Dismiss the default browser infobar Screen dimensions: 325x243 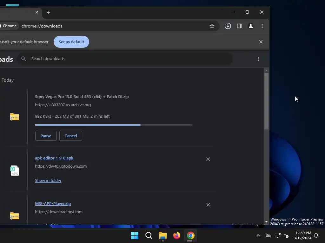(261, 42)
